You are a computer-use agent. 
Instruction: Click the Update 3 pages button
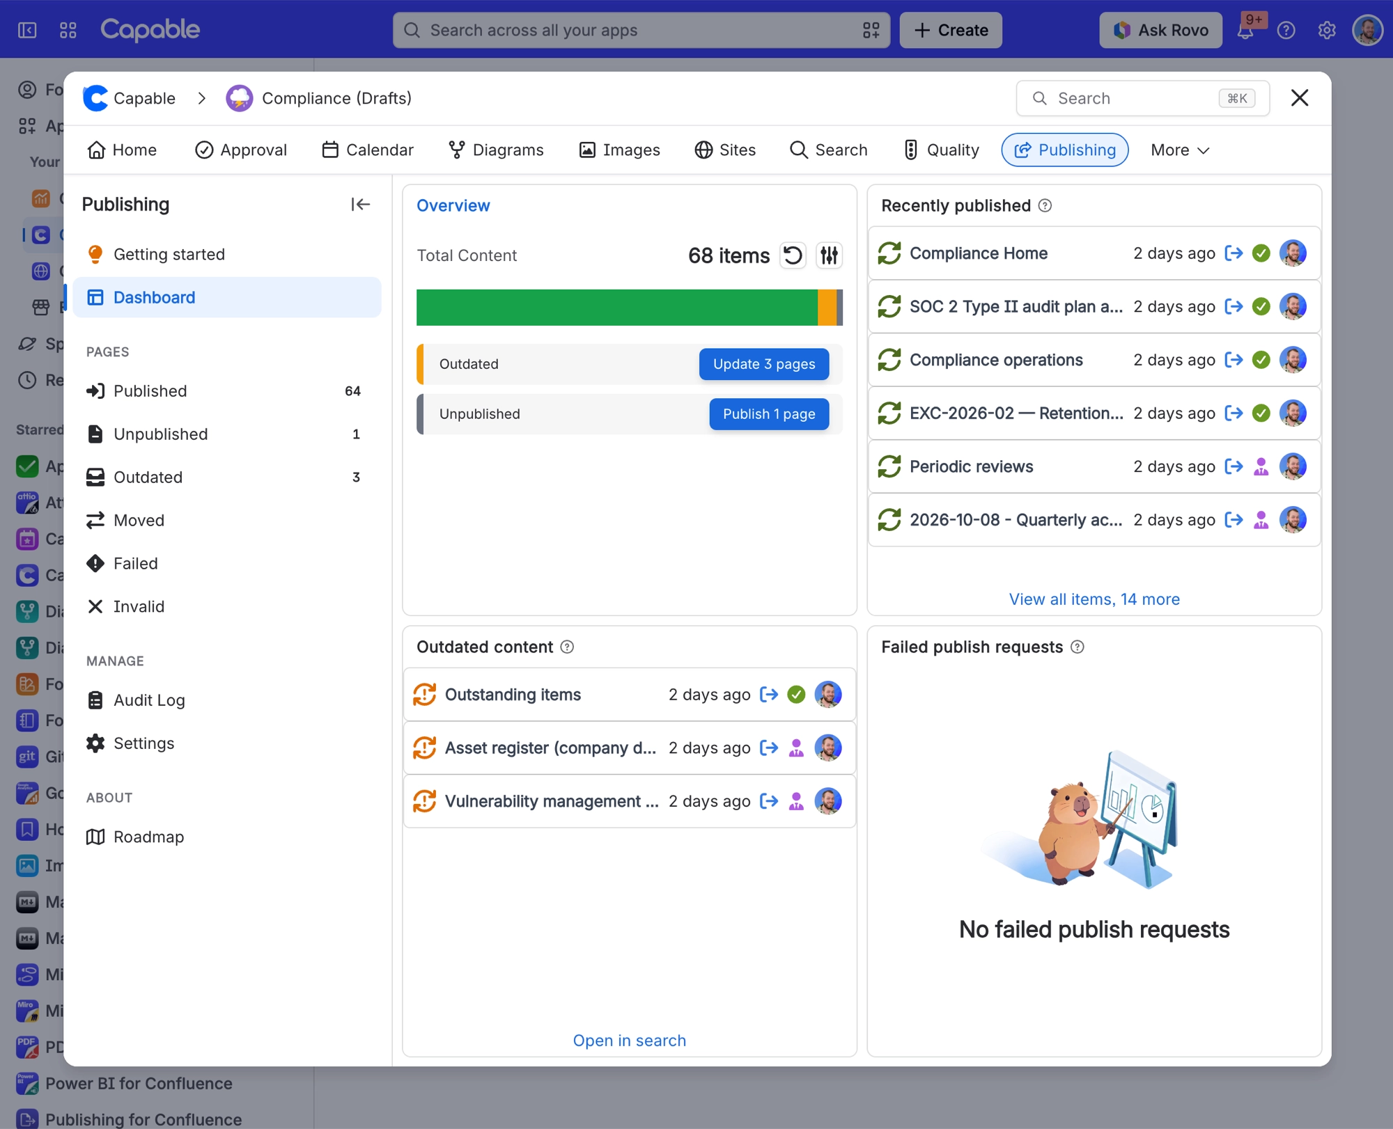point(763,364)
